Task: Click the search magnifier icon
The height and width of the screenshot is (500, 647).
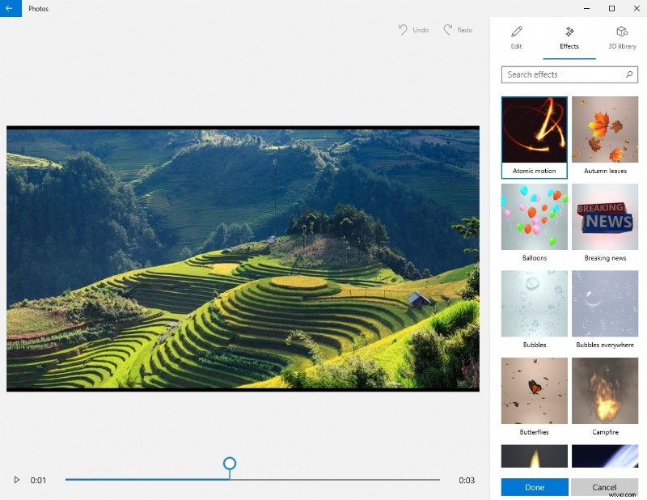Action: [628, 74]
